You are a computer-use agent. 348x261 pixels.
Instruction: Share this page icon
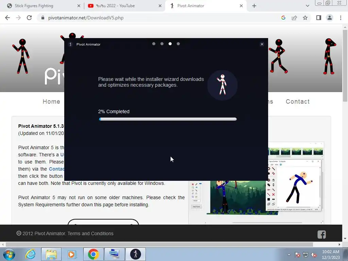[x=294, y=18]
